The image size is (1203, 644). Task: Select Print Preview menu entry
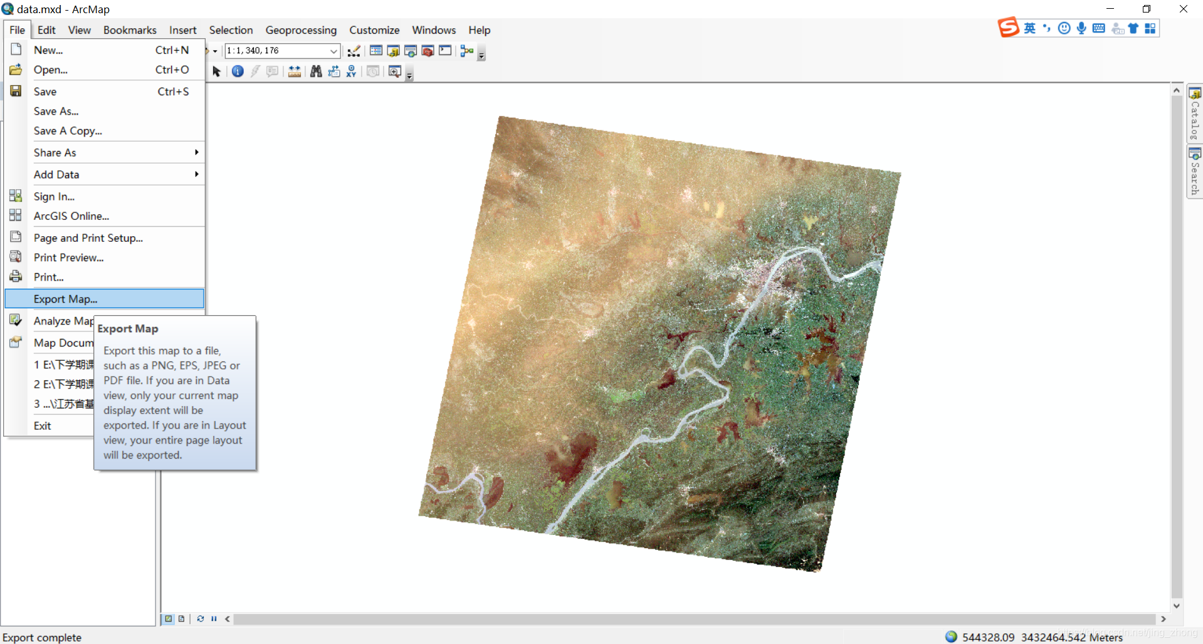click(x=104, y=257)
